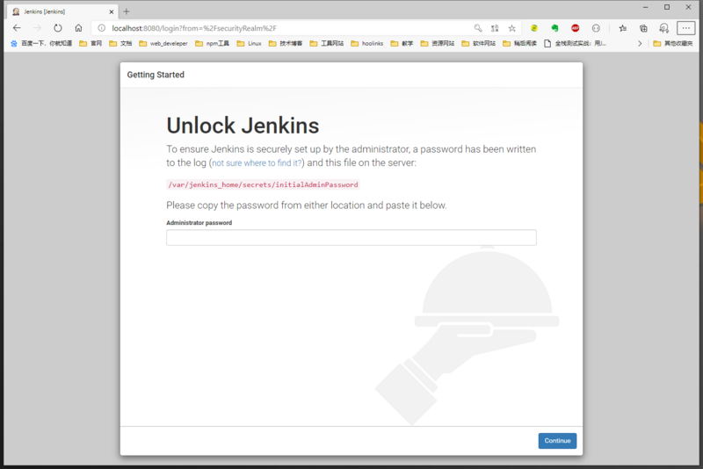Minimize the browser window

646,7
